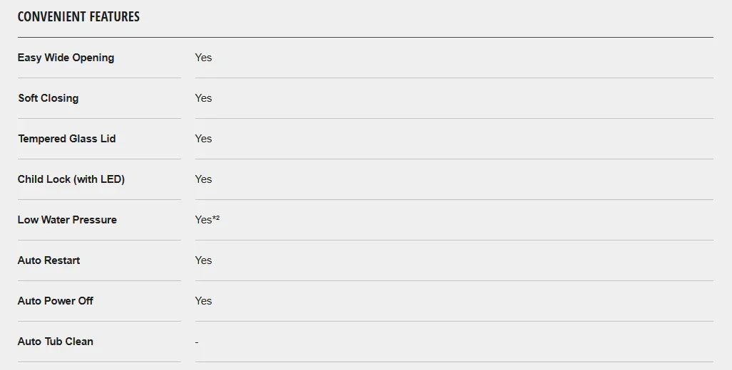Click the Auto Restart label

(x=48, y=260)
